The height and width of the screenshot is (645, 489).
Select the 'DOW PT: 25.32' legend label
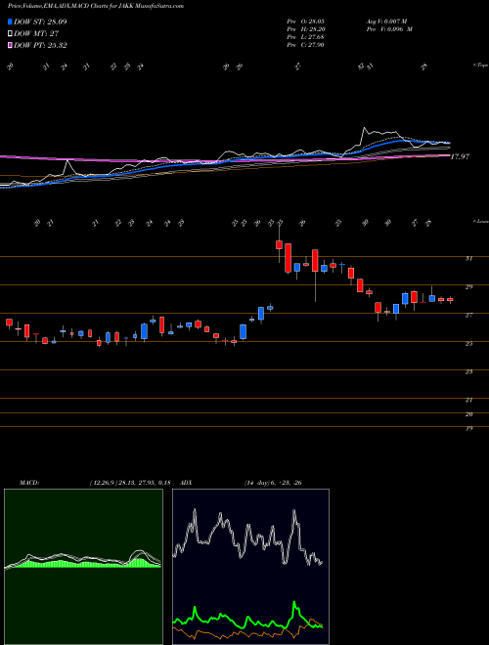[40, 46]
